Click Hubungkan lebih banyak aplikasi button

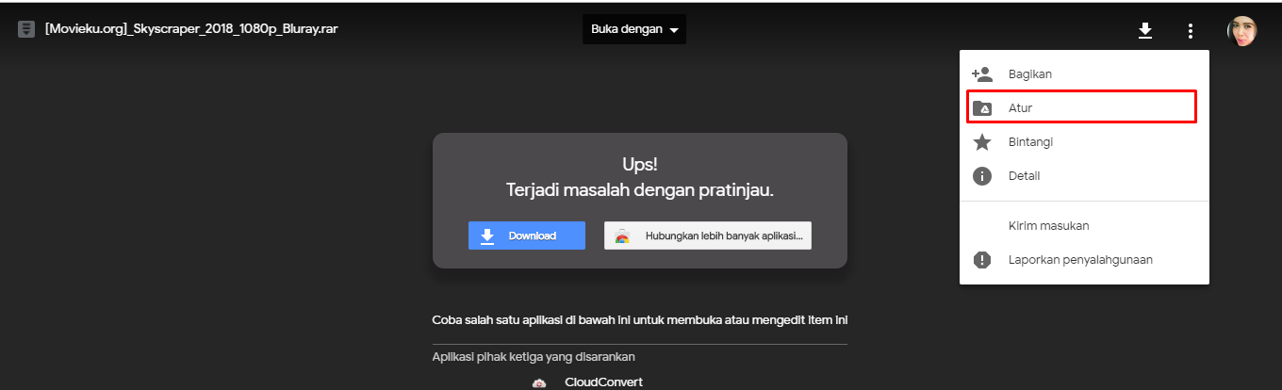708,236
